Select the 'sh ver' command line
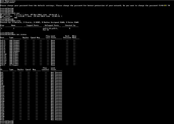174x124 pixels. [x=10, y=13]
